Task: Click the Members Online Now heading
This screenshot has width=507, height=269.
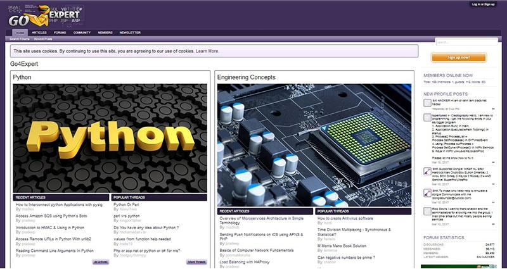Action: point(448,75)
